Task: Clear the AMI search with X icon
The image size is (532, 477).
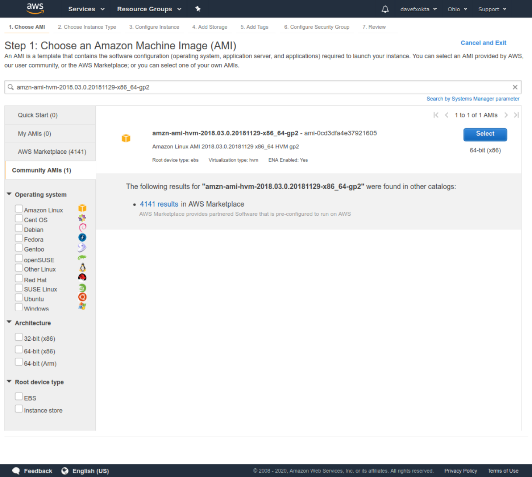Action: 515,87
